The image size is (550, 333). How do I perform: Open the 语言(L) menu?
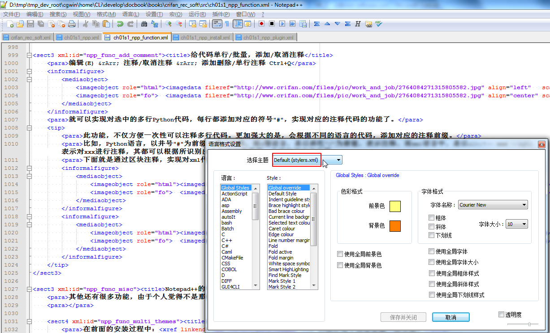(130, 14)
